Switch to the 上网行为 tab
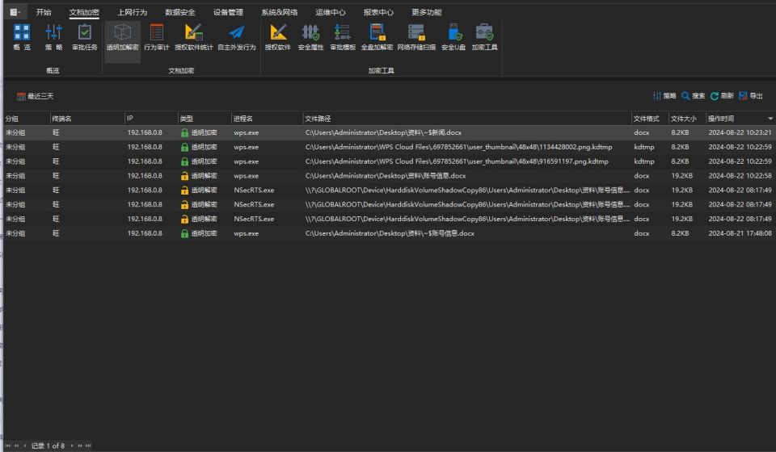The image size is (776, 452). pyautogui.click(x=132, y=12)
